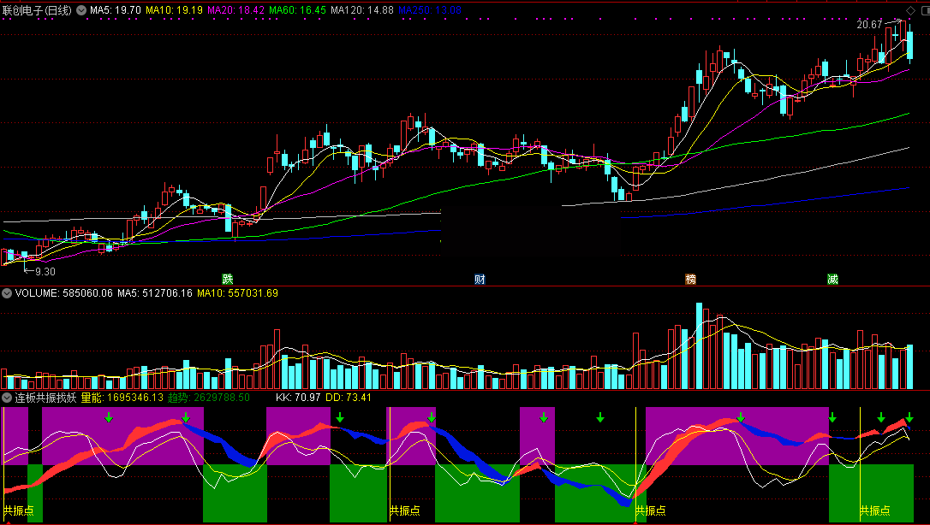930x525 pixels.
Task: Click the orange 榜 event marker
Action: 690,279
